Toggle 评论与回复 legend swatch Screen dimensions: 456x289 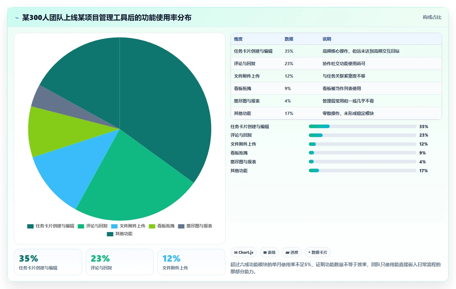(81, 226)
